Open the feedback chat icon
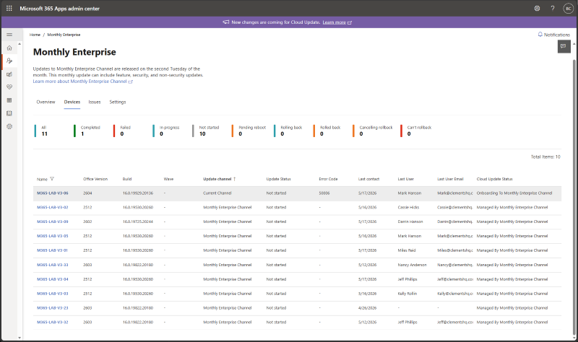 tap(564, 46)
